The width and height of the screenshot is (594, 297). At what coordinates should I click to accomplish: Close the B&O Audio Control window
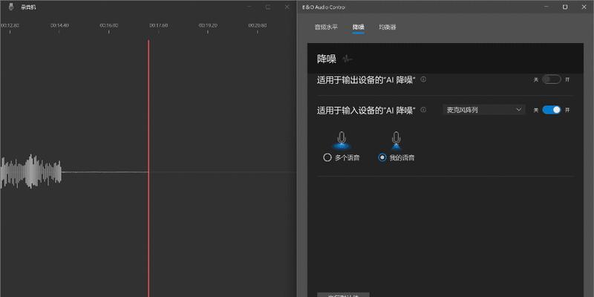pos(584,7)
